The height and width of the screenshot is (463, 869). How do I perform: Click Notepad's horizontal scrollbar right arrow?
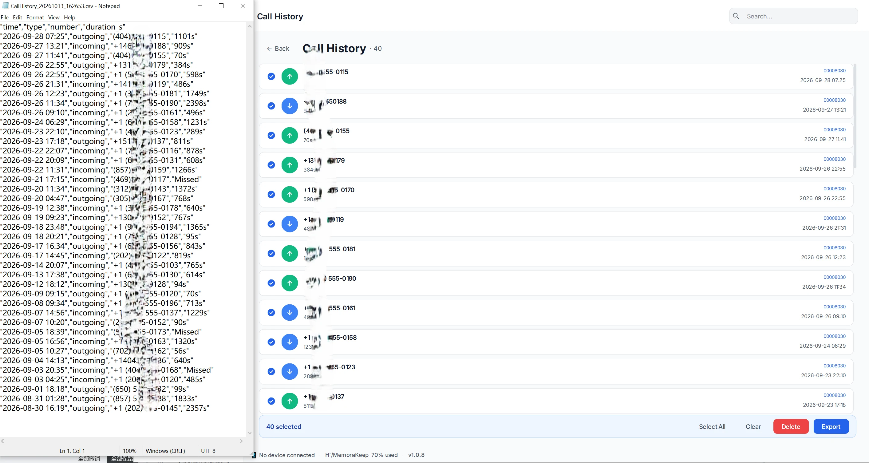(242, 441)
